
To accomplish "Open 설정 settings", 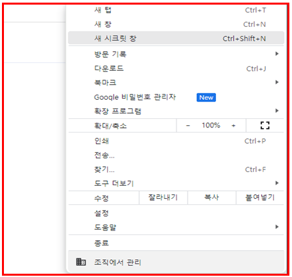I will tap(176, 213).
